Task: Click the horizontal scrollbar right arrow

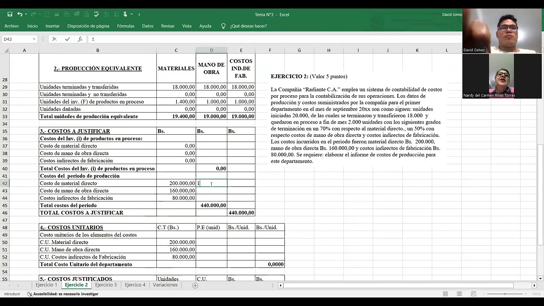Action: coord(534,285)
